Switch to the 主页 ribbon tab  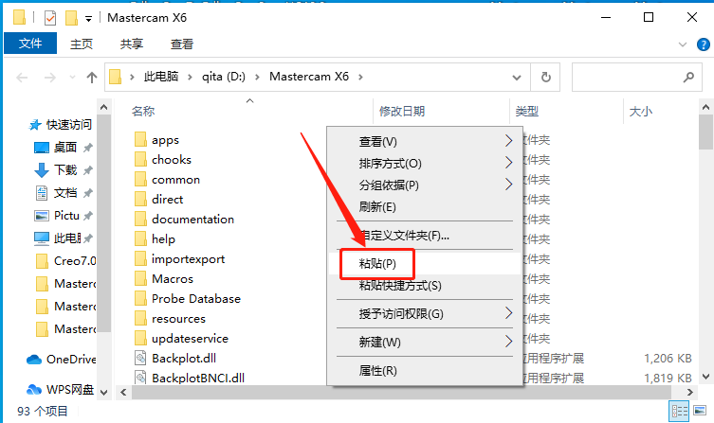[82, 44]
